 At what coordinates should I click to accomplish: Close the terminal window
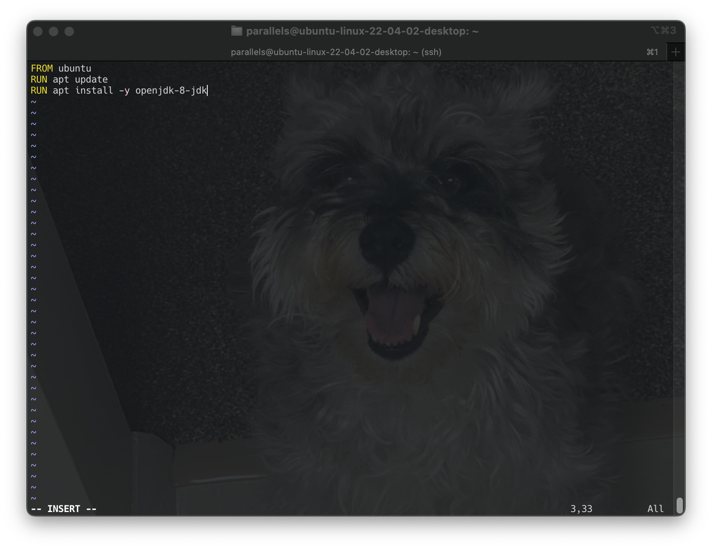click(38, 31)
